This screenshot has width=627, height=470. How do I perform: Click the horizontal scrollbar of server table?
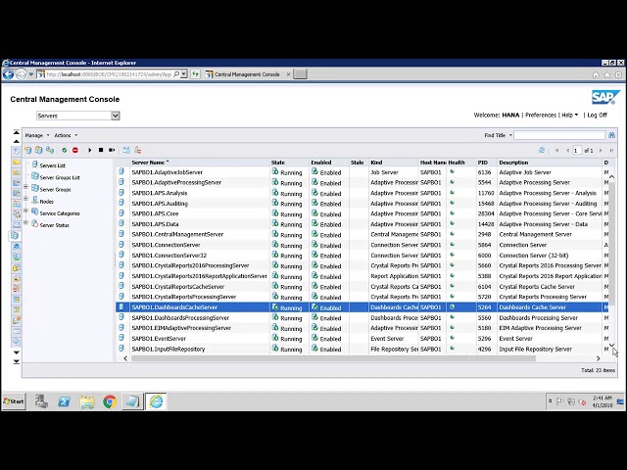[x=333, y=358]
